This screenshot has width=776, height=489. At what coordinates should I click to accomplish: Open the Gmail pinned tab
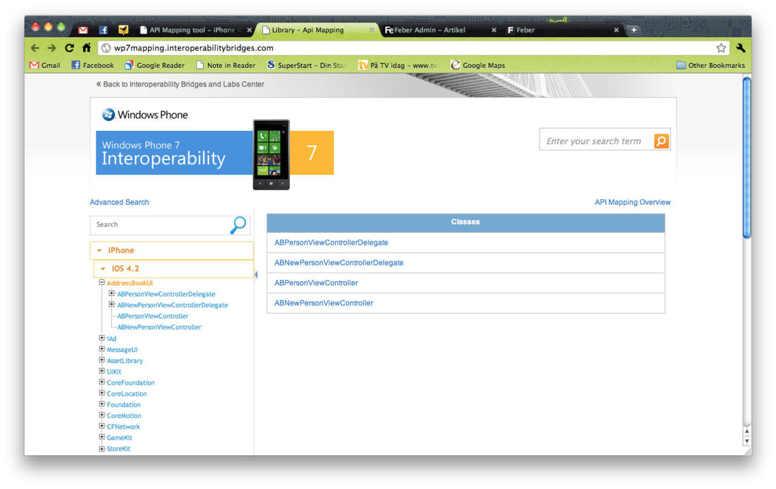83,30
